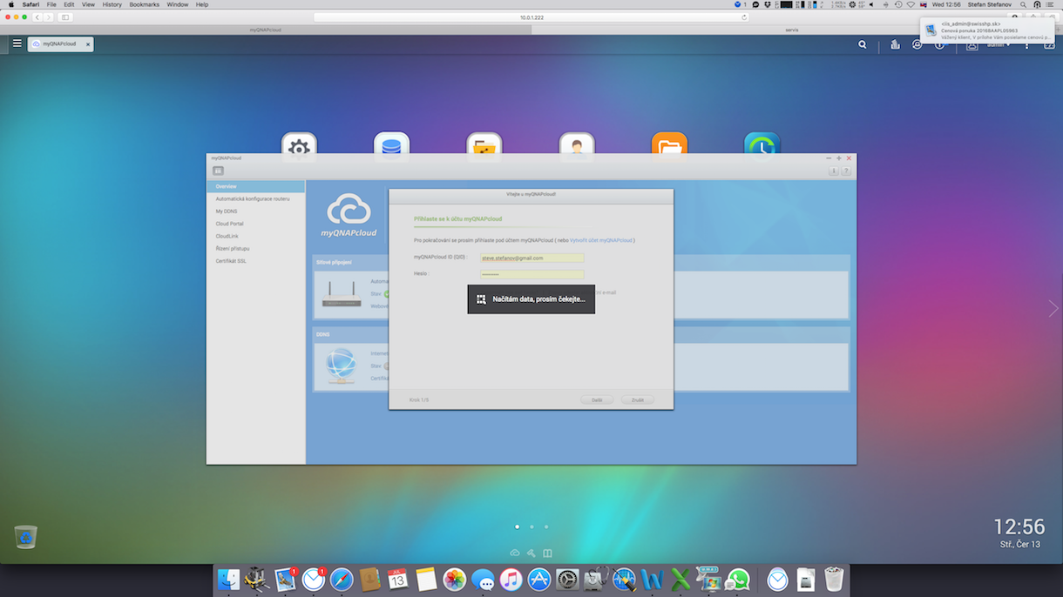
Task: Click the Další button in the wizard
Action: point(598,400)
